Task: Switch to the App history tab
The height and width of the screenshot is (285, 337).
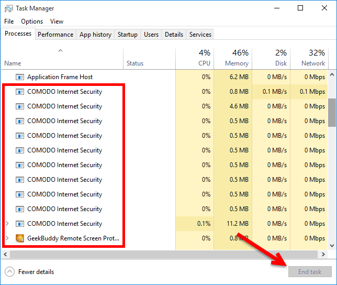Action: point(95,35)
